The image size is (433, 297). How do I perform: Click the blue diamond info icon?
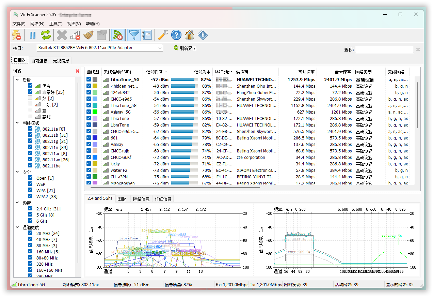(203, 35)
